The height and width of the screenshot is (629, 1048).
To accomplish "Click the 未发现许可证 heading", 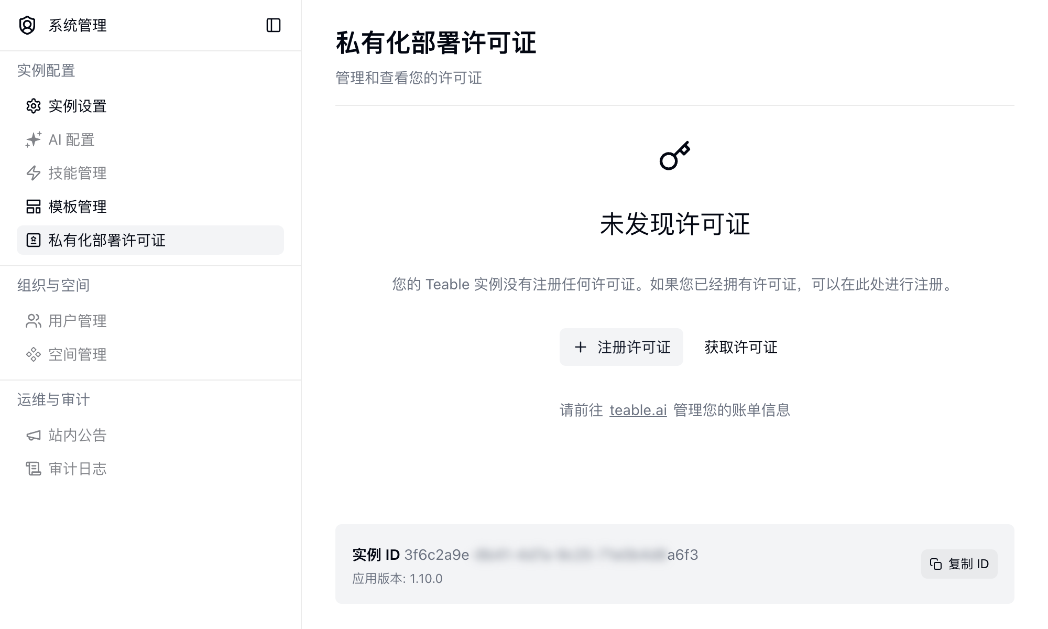I will (675, 224).
